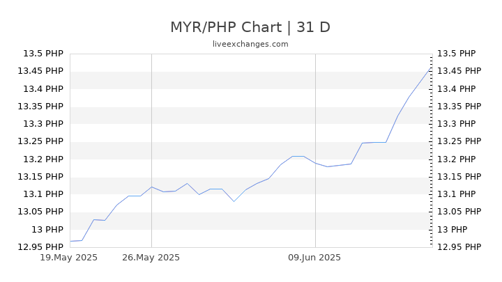Click the left axis label '13.15 PHP'

(x=40, y=176)
